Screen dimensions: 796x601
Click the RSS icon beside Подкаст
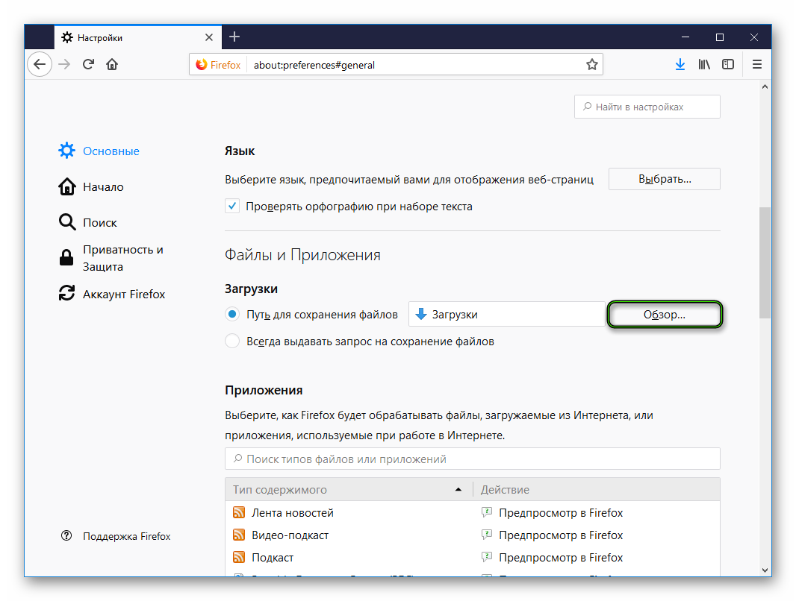pyautogui.click(x=239, y=557)
